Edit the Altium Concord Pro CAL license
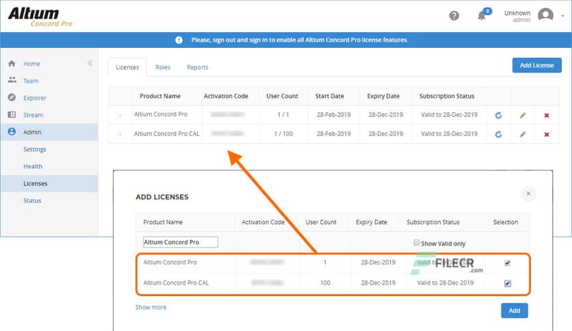Viewport: 572px width, 331px height. pos(522,134)
